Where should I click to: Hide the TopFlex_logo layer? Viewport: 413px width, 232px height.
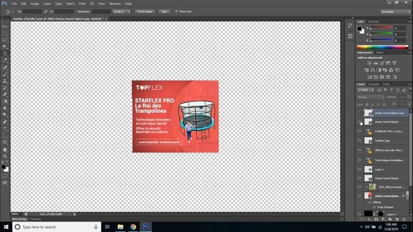point(359,140)
